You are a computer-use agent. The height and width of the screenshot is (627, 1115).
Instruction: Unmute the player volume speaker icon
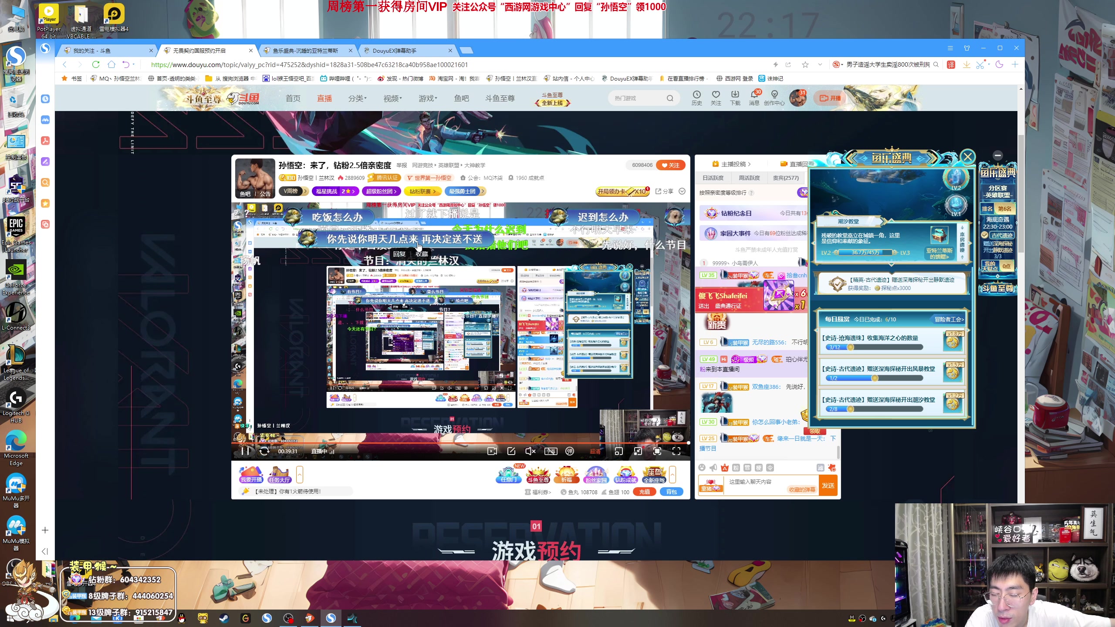pyautogui.click(x=530, y=451)
